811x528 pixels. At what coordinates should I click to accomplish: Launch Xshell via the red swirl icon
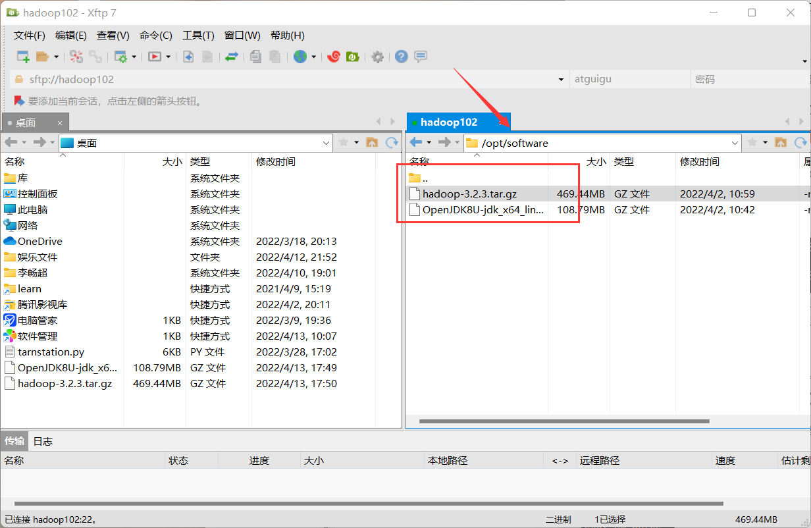pyautogui.click(x=334, y=57)
